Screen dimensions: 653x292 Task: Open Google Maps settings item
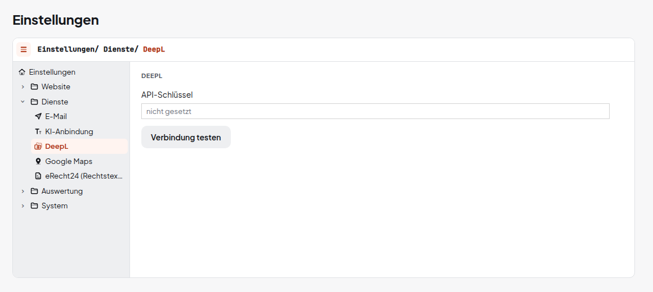79,161
